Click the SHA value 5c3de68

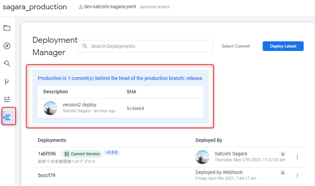point(135,108)
